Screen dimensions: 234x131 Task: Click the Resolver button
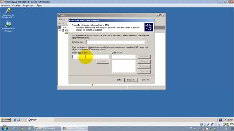click(103, 61)
